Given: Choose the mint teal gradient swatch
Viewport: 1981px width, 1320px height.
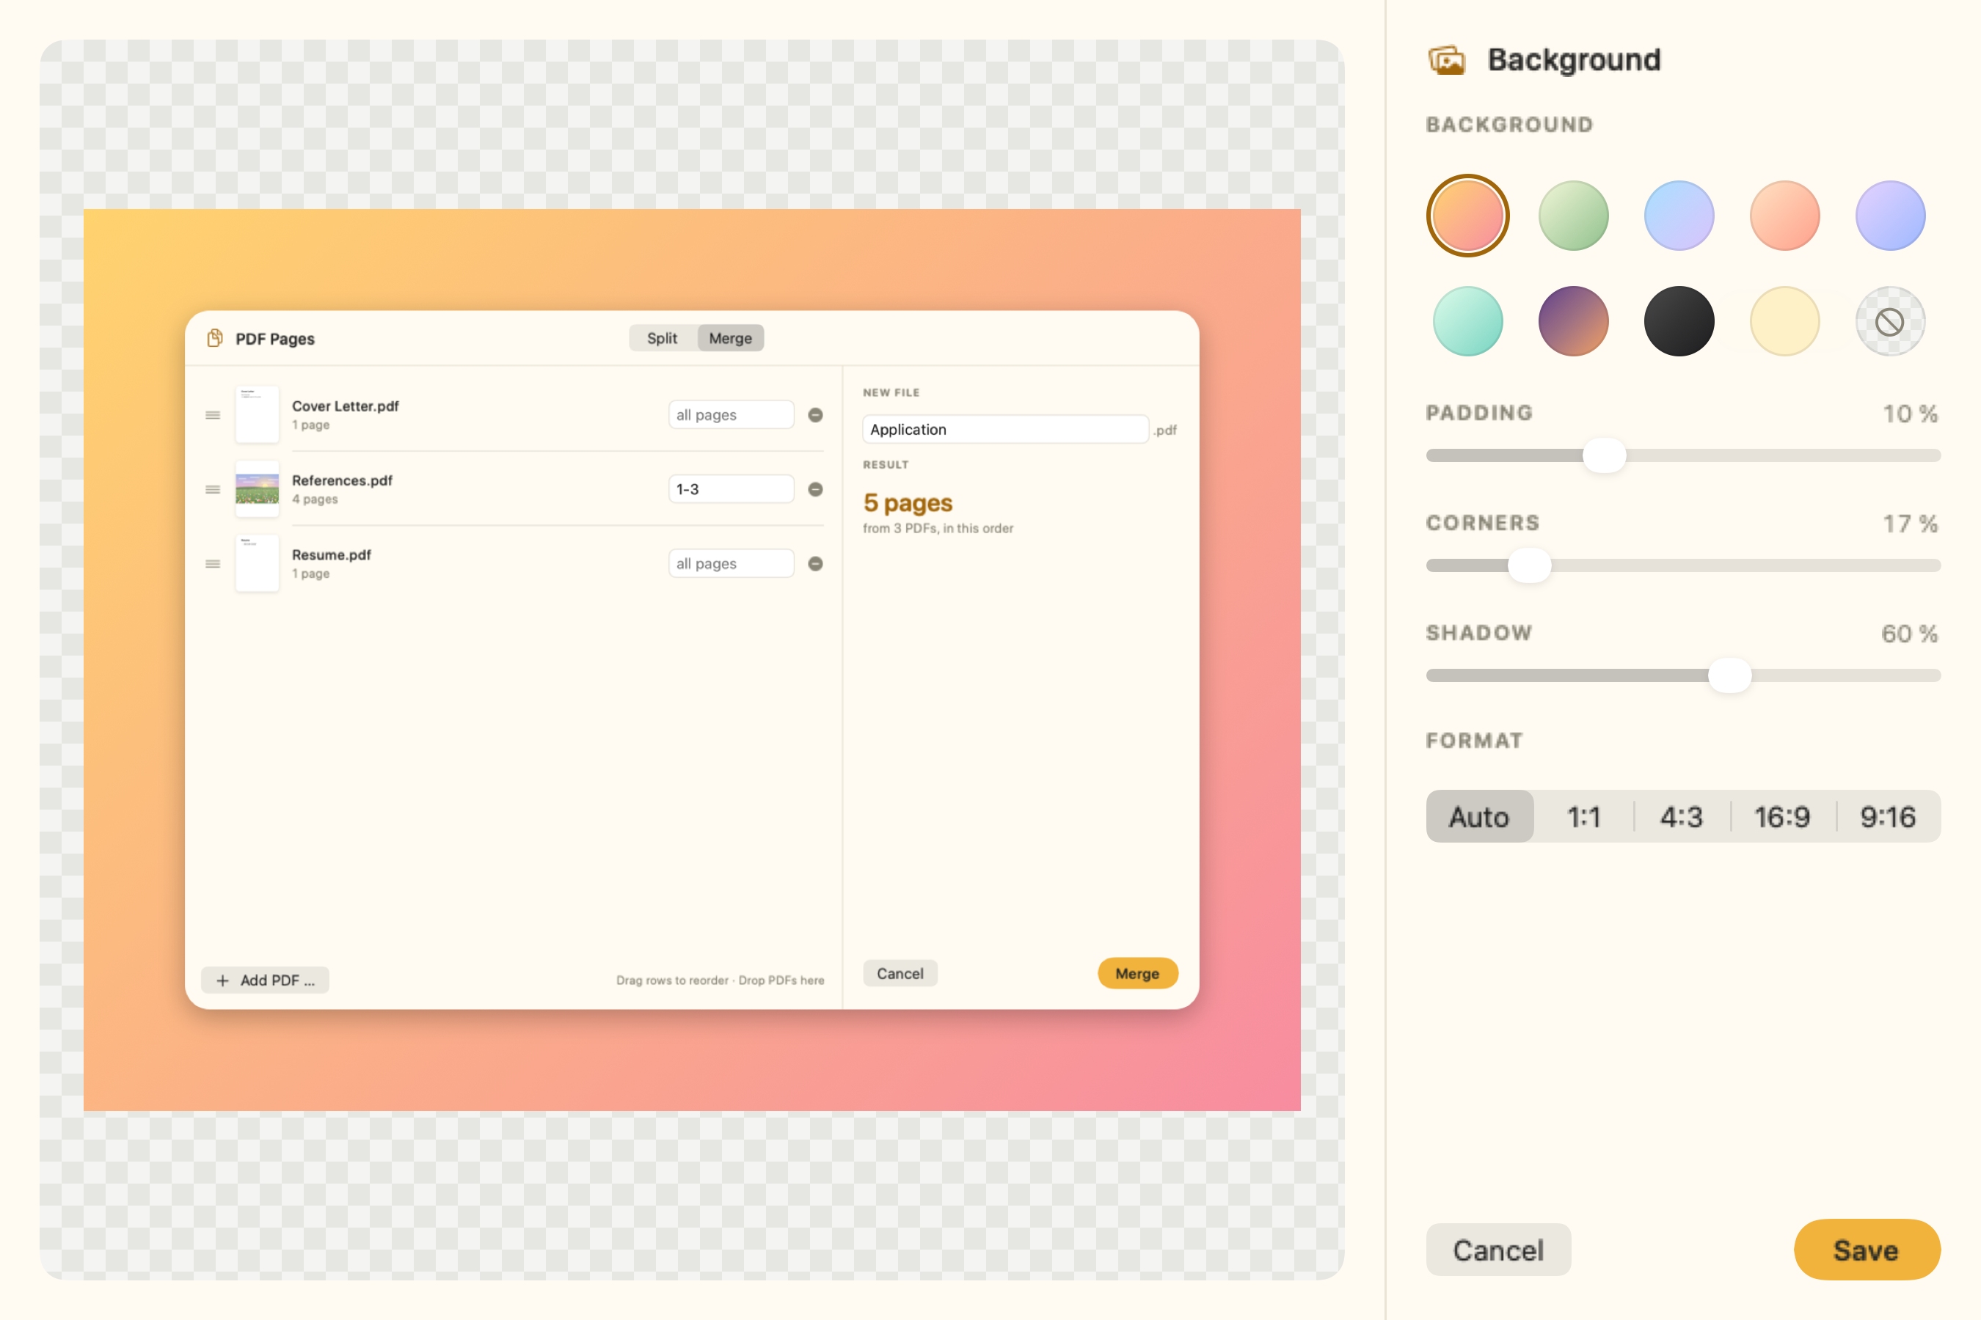Looking at the screenshot, I should click(x=1467, y=322).
